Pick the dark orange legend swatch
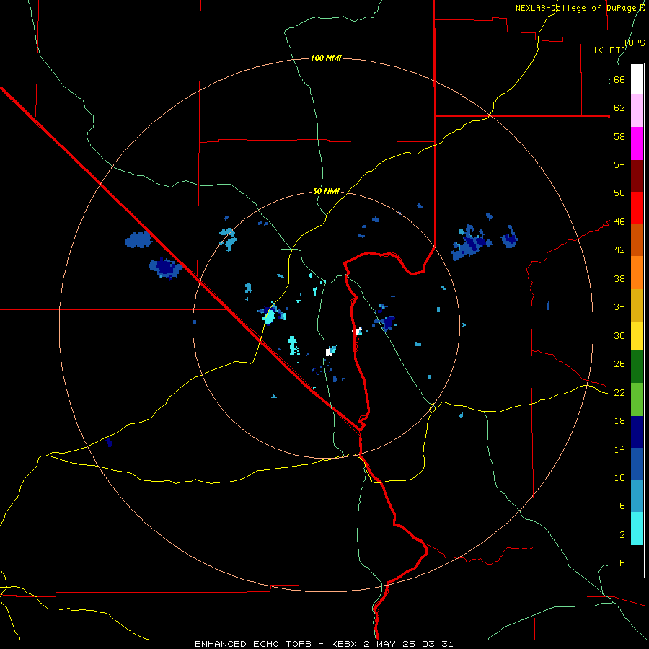649x649 pixels. 637,239
